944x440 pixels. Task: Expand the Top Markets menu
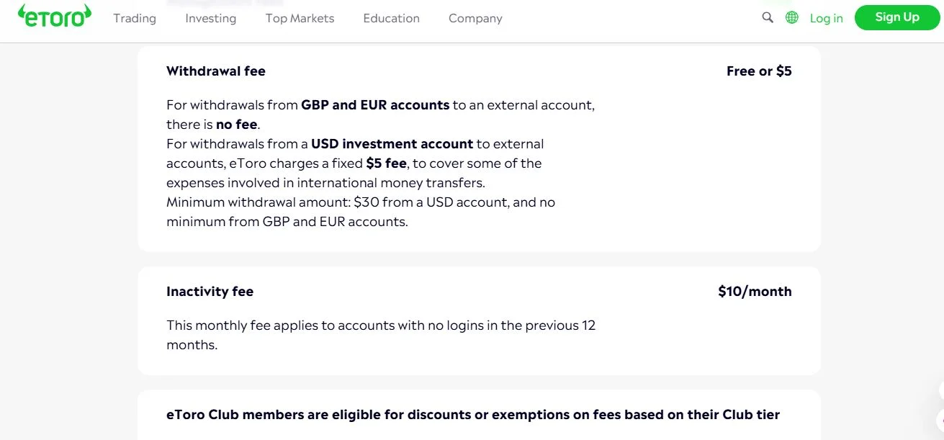tap(300, 19)
